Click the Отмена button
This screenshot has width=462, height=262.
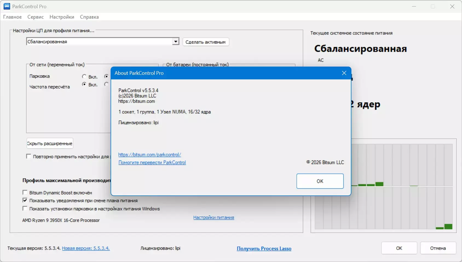click(438, 248)
